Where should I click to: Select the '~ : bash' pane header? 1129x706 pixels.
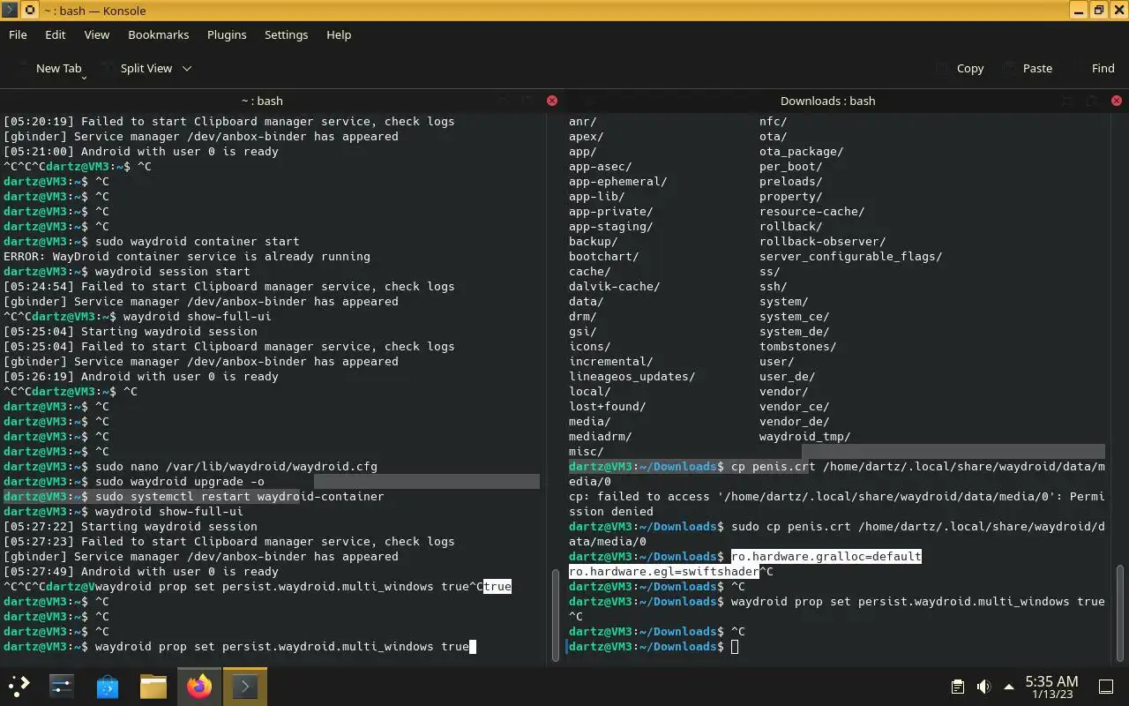(x=262, y=101)
